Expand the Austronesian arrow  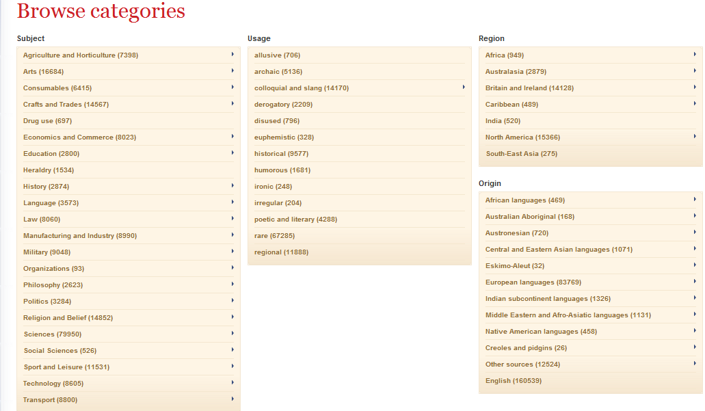pos(695,232)
